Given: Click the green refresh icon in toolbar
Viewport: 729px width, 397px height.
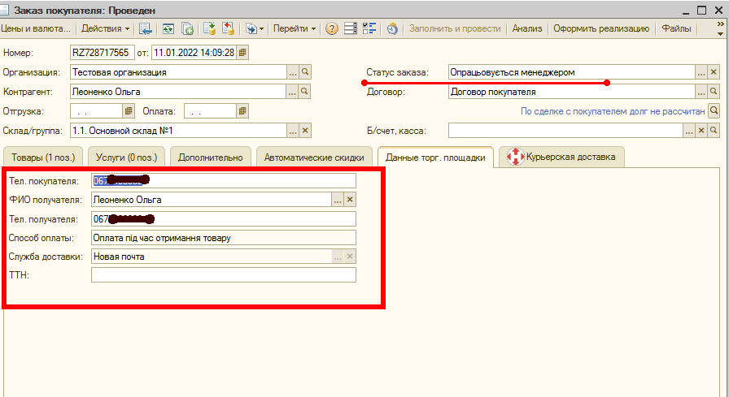Looking at the screenshot, I should [x=168, y=28].
